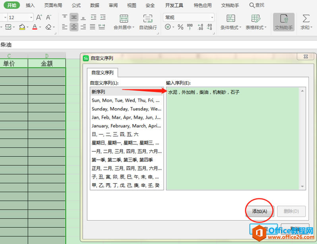Screen dimensions: 317x244
Task: Increase indent in cell
Action: (103, 17)
